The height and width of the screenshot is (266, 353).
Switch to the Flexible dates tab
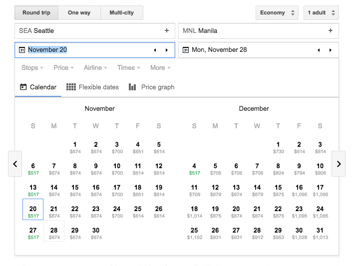pos(93,87)
